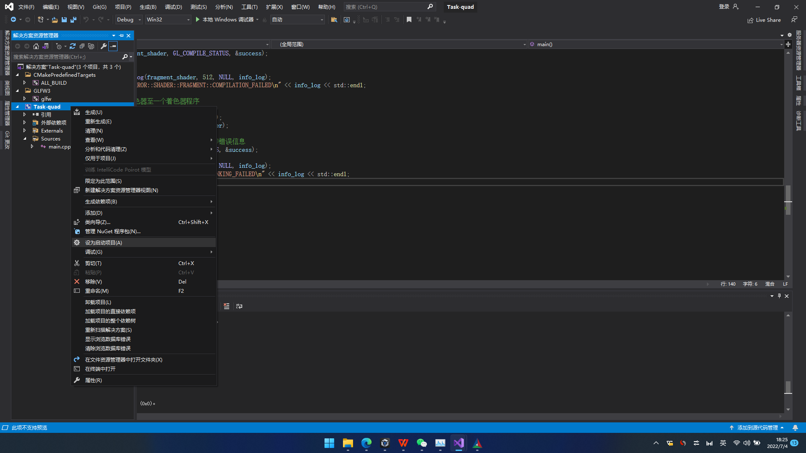Click the bookmark toolbar icon
The width and height of the screenshot is (806, 453).
[409, 20]
